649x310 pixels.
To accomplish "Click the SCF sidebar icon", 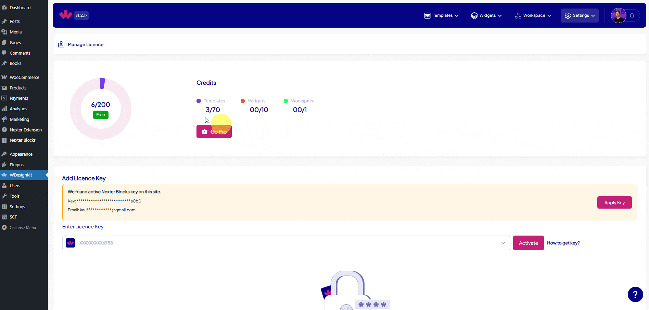I will point(4,217).
